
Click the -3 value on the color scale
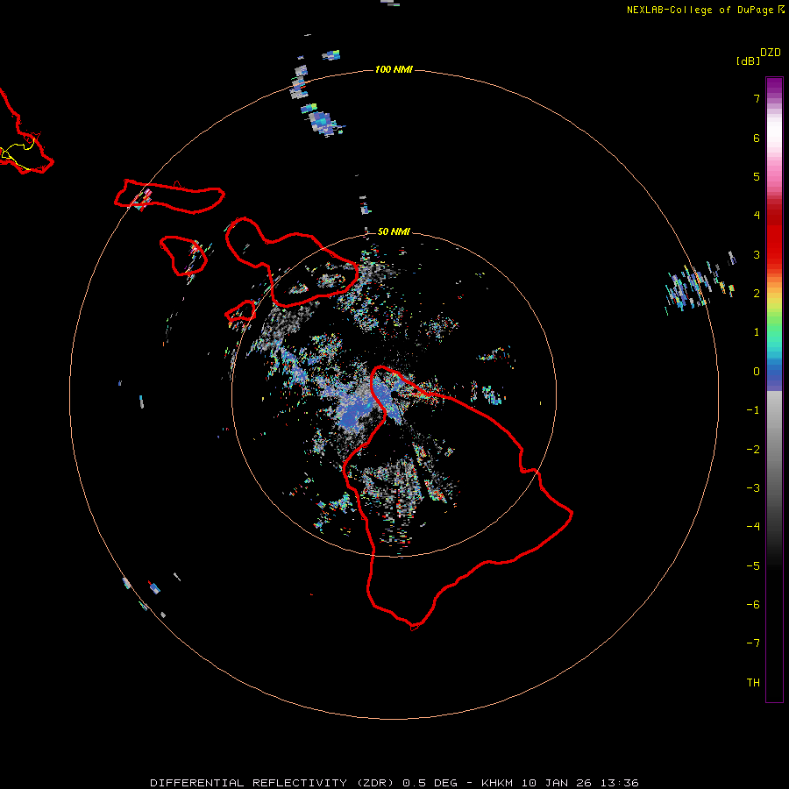753,488
